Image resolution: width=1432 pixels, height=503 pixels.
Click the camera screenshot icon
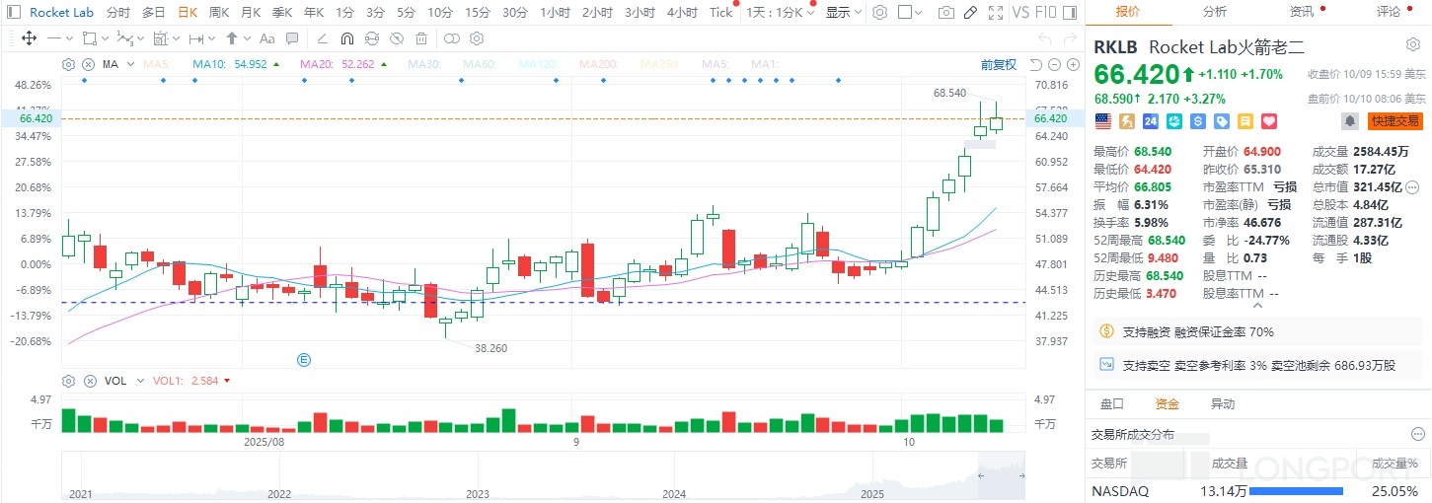coord(946,13)
